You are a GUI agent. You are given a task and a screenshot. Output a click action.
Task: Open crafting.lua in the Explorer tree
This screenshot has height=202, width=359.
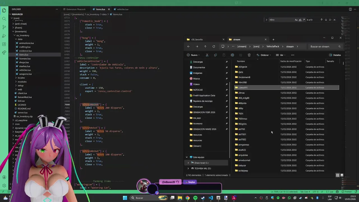pos(25,47)
